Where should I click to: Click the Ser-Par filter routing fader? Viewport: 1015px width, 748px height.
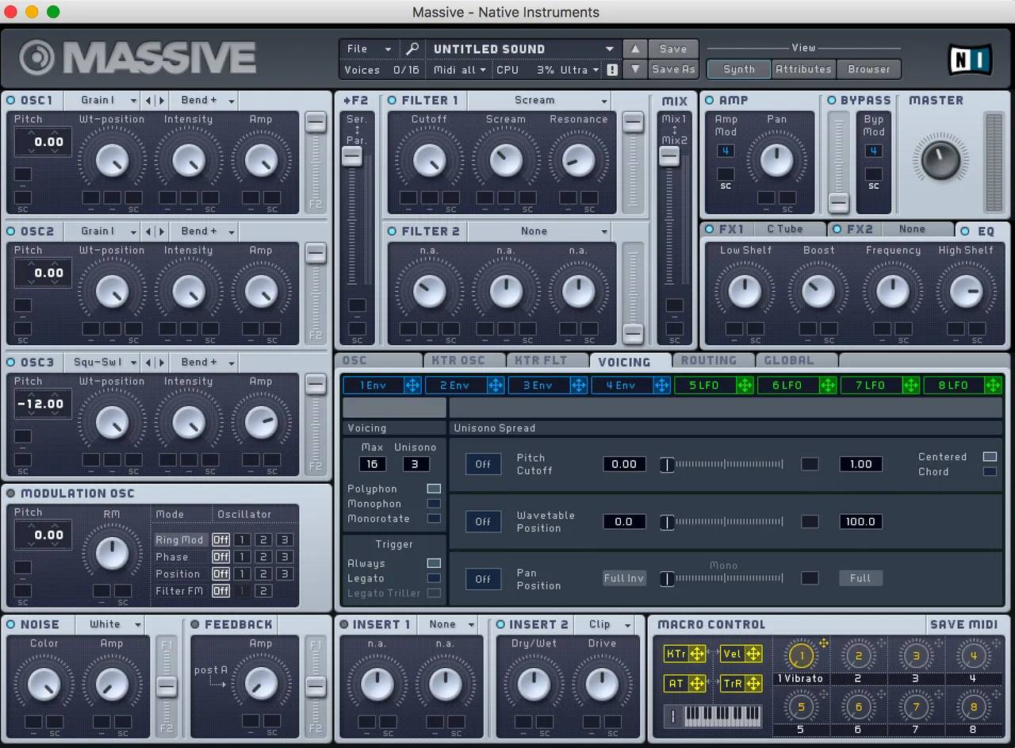pyautogui.click(x=352, y=157)
